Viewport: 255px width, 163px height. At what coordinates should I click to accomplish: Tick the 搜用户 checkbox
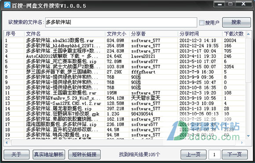click(202, 22)
